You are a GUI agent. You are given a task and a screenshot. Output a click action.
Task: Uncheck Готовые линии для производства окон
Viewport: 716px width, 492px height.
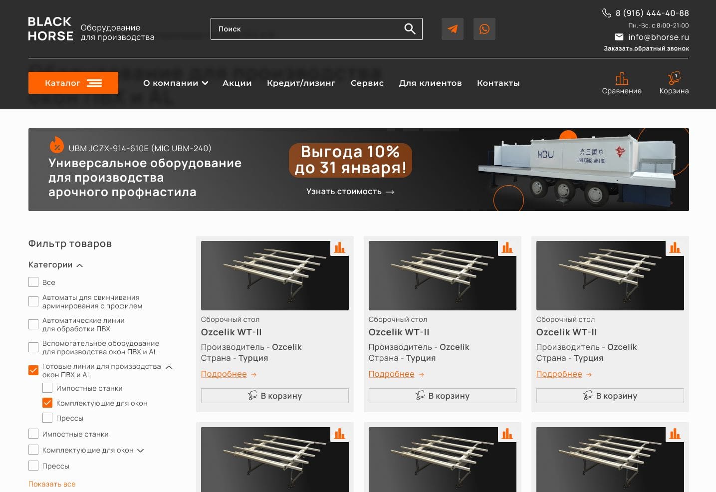click(33, 370)
